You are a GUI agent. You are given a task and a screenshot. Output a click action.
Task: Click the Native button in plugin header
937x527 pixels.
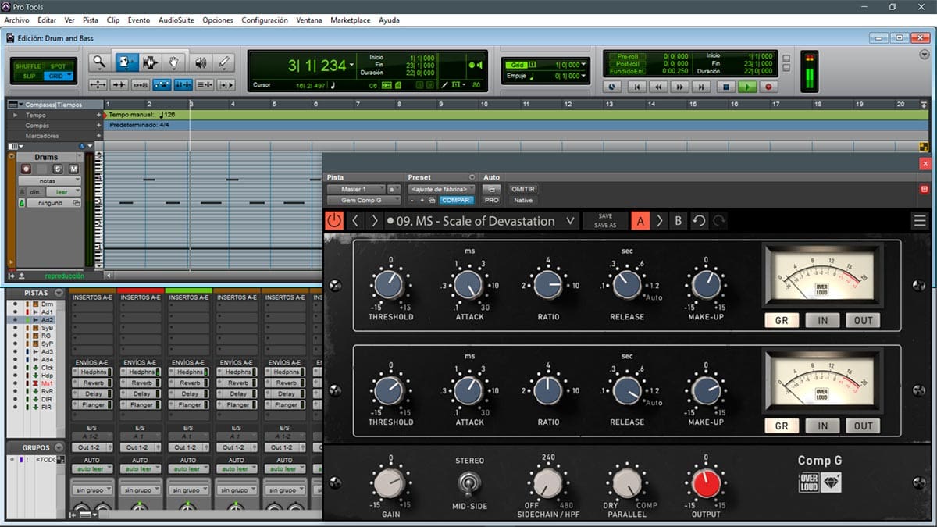point(522,200)
